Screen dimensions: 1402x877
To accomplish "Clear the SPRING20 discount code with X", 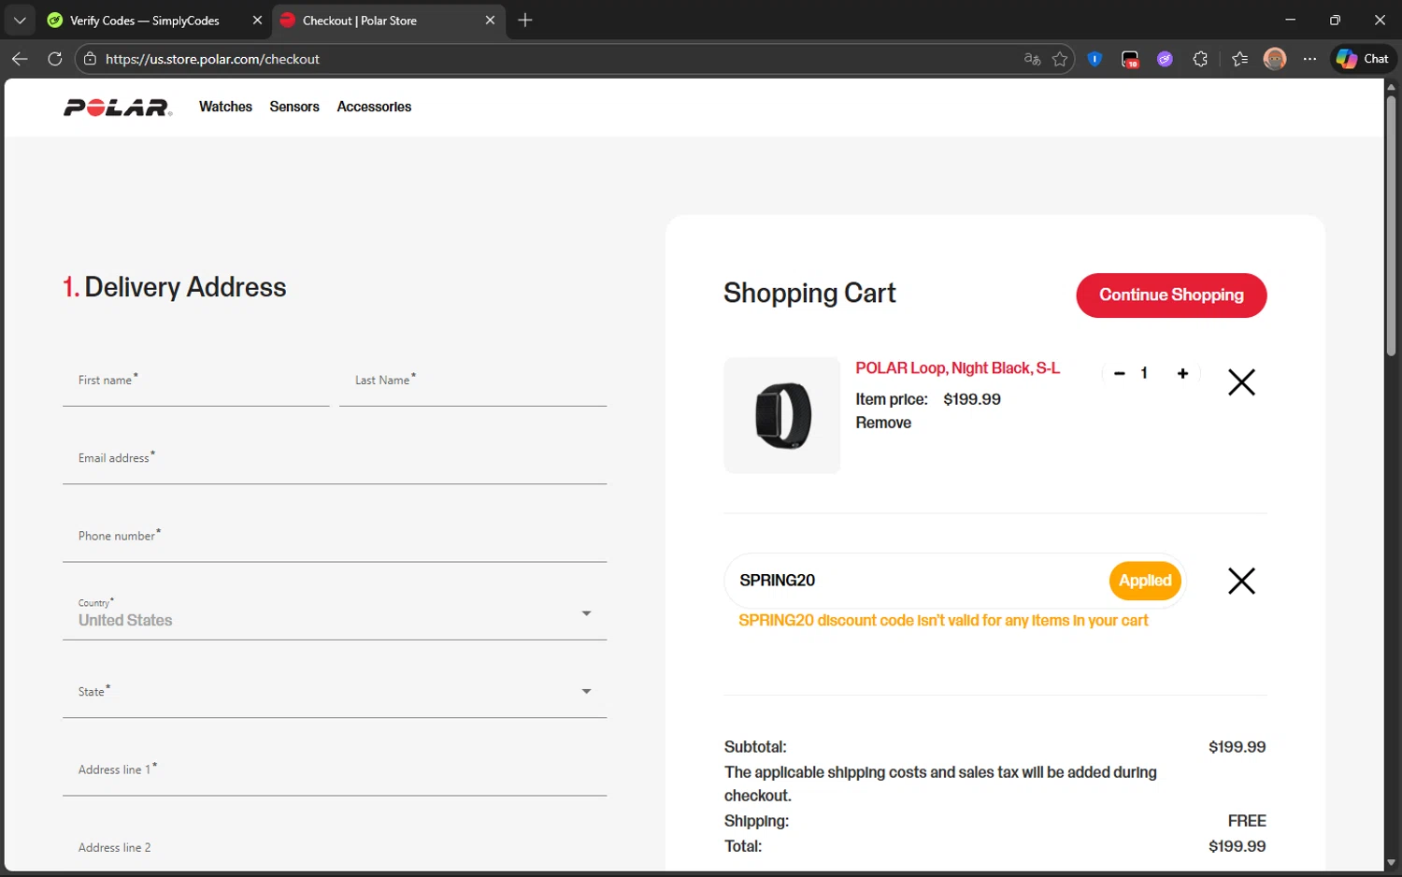I will [1241, 581].
